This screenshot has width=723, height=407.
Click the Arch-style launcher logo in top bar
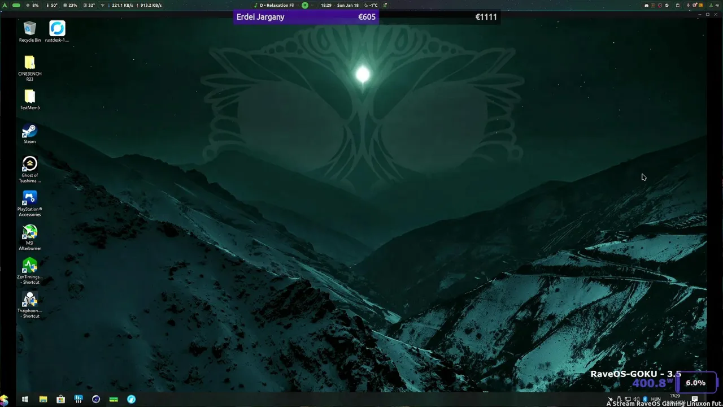coord(5,5)
